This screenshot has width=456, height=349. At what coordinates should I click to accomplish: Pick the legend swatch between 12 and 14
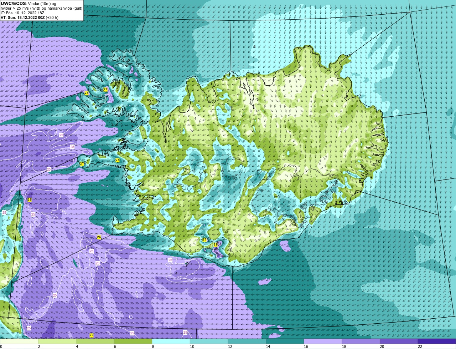[x=247, y=341]
